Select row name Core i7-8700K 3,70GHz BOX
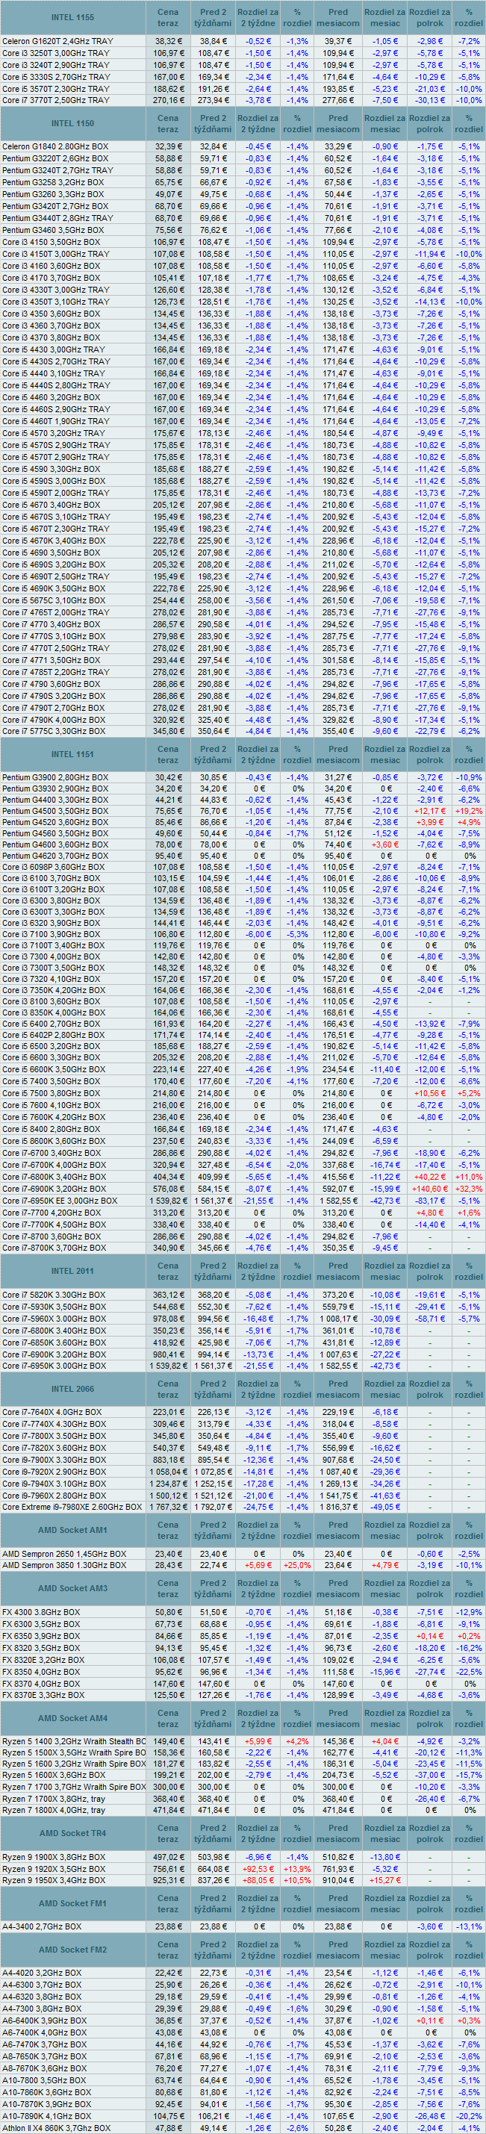Viewport: 486px width, 2134px height. pos(54,1248)
